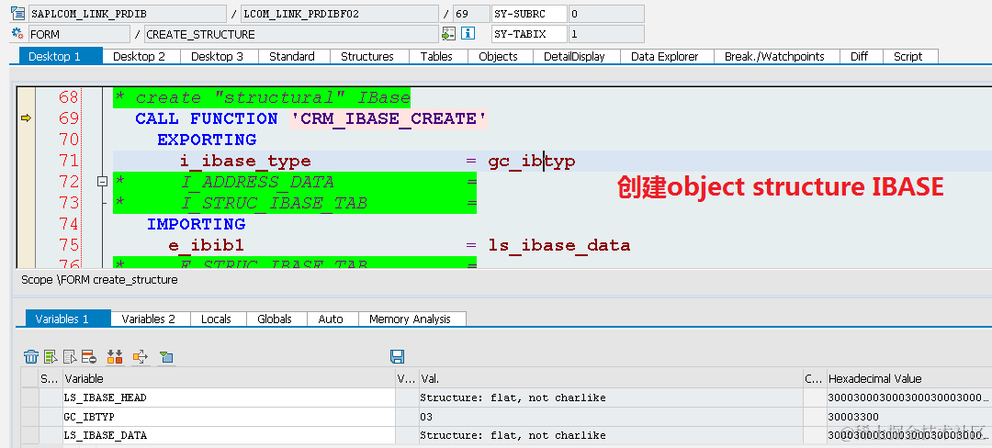Click the CREATE_STRUCTURE event name field
992x448 pixels.
[x=291, y=33]
